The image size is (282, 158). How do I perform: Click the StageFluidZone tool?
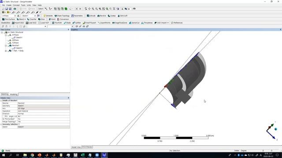pyautogui.click(x=119, y=23)
